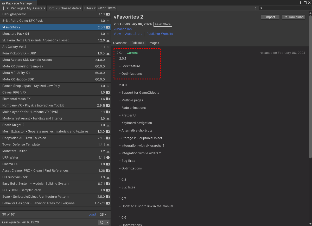
Task: Click the refresh list icon at bottom
Action: (x=102, y=222)
